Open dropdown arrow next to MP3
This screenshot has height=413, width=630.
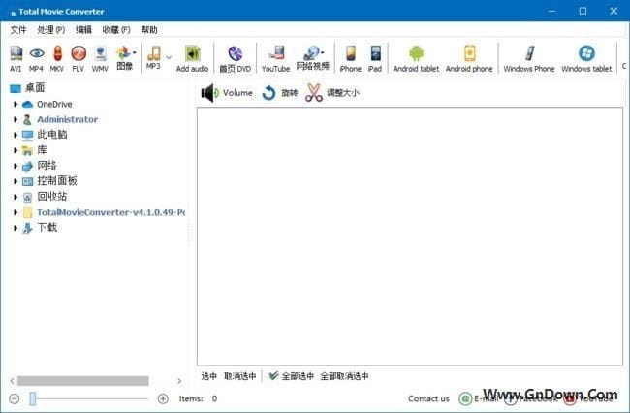(x=169, y=57)
